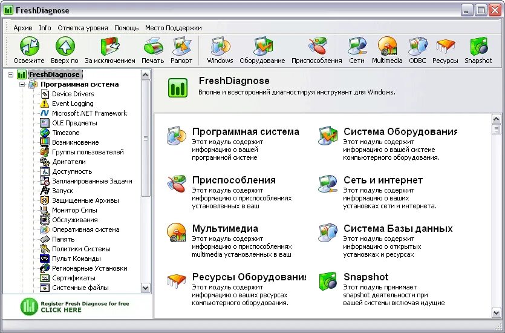Viewport: 505px width, 333px height.
Task: Open the Программная система module heading
Action: click(246, 132)
